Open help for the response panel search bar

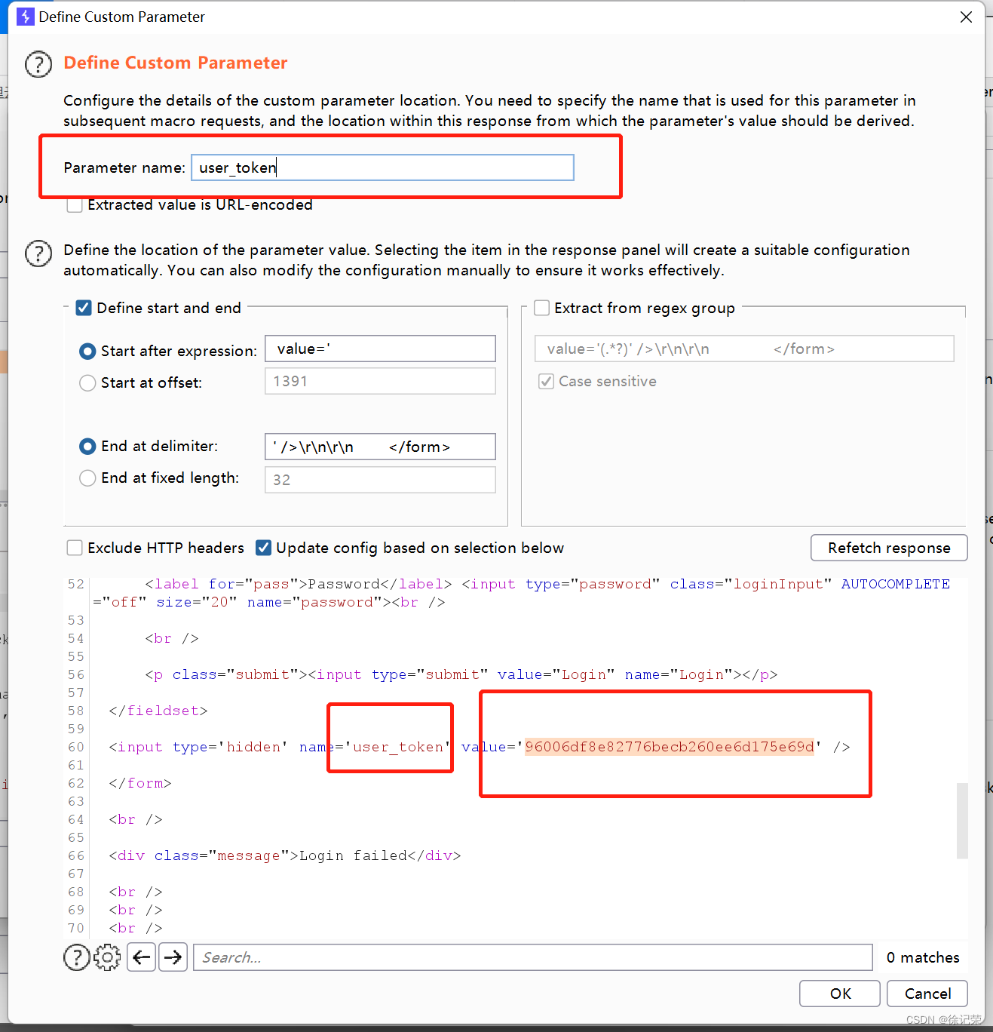click(77, 957)
